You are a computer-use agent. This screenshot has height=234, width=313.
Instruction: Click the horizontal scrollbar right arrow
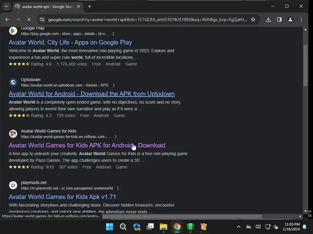point(300,216)
